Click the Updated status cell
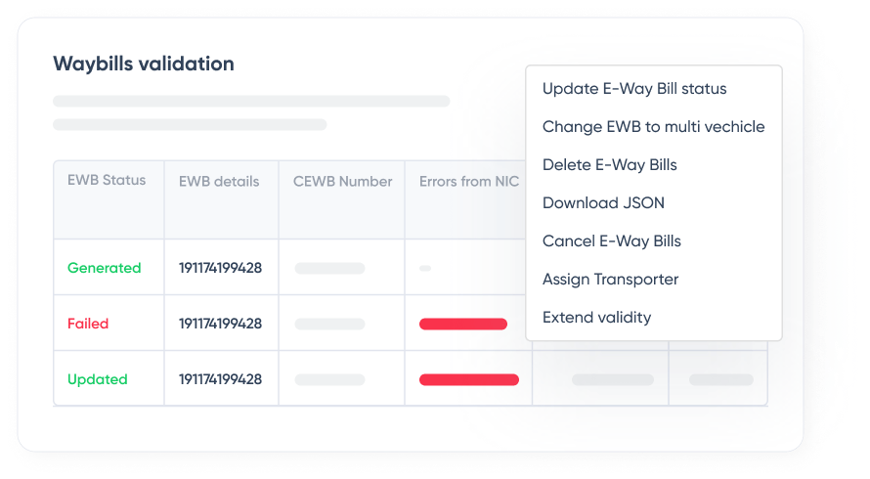 97,379
